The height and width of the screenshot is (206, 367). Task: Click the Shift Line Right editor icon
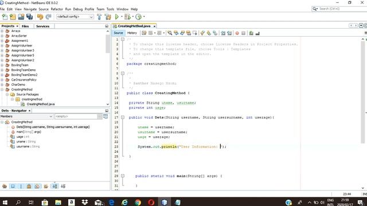[x=229, y=33]
